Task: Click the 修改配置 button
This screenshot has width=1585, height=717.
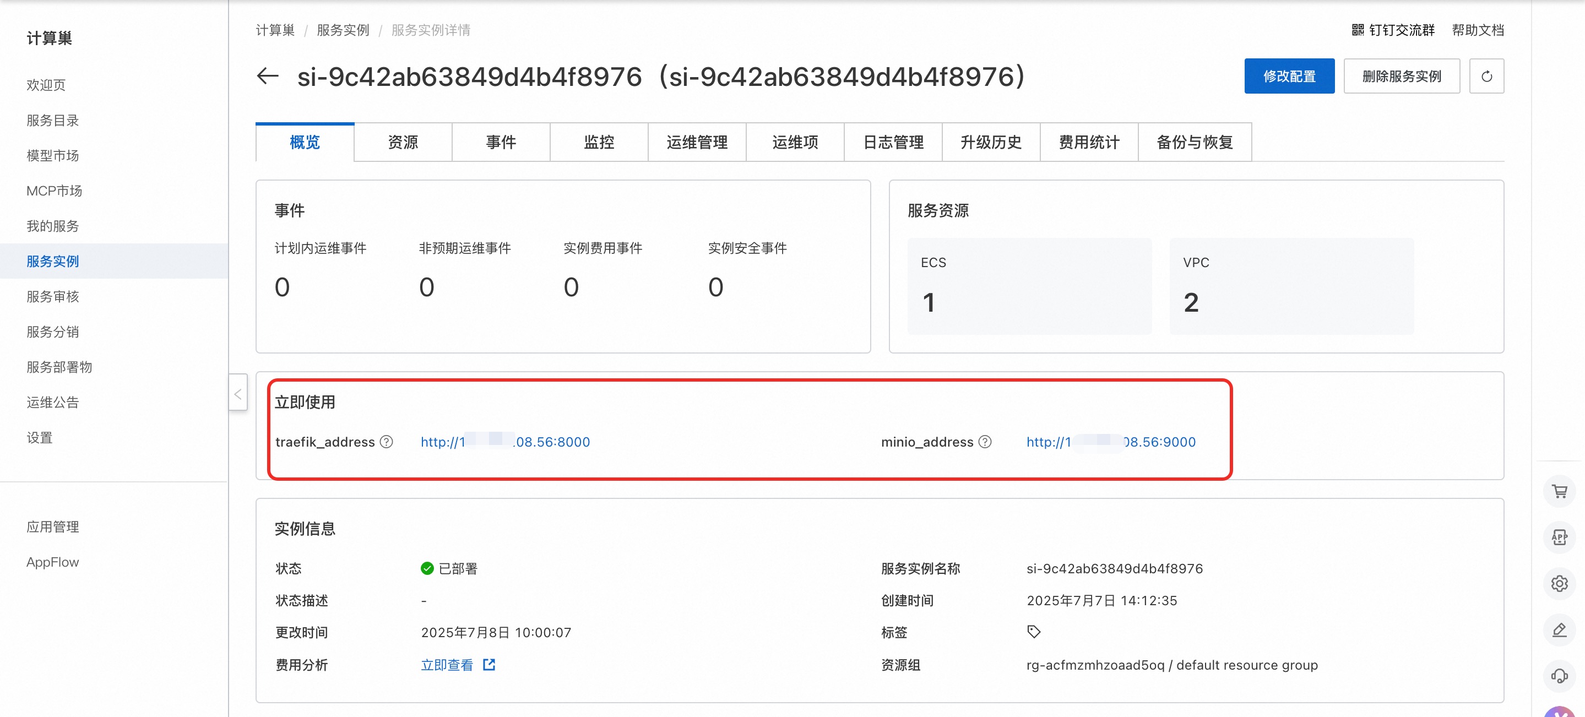Action: [x=1289, y=77]
